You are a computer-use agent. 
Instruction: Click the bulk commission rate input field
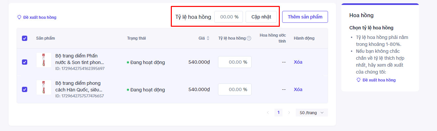coord(229,17)
